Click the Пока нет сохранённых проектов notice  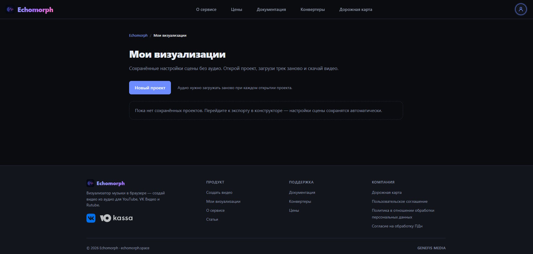point(266,110)
